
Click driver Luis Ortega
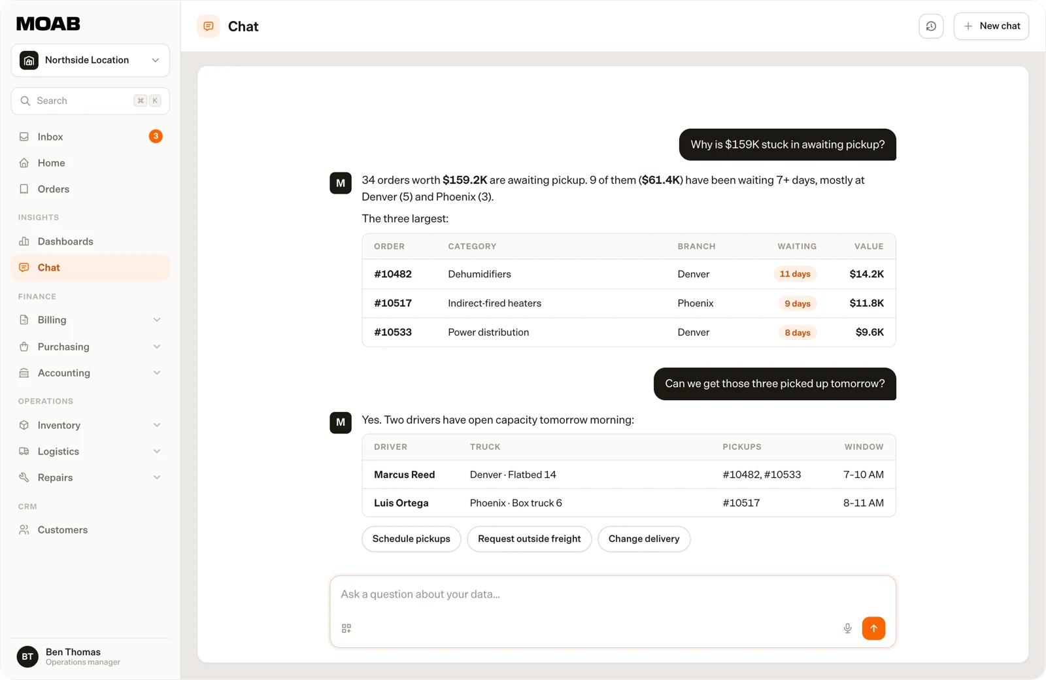coord(401,503)
